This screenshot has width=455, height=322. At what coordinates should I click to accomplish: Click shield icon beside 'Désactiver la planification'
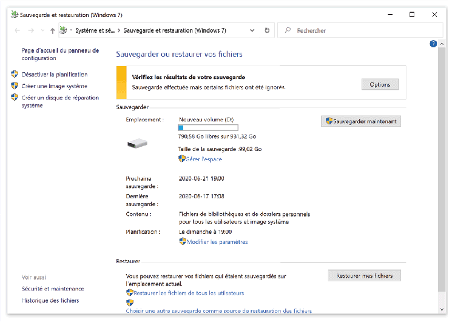pos(15,74)
